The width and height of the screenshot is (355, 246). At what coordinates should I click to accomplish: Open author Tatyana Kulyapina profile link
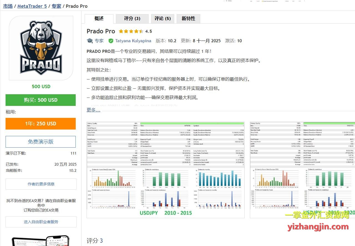(x=133, y=41)
